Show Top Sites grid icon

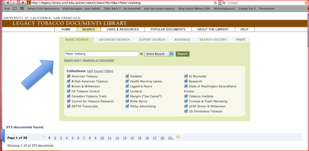[22, 9]
